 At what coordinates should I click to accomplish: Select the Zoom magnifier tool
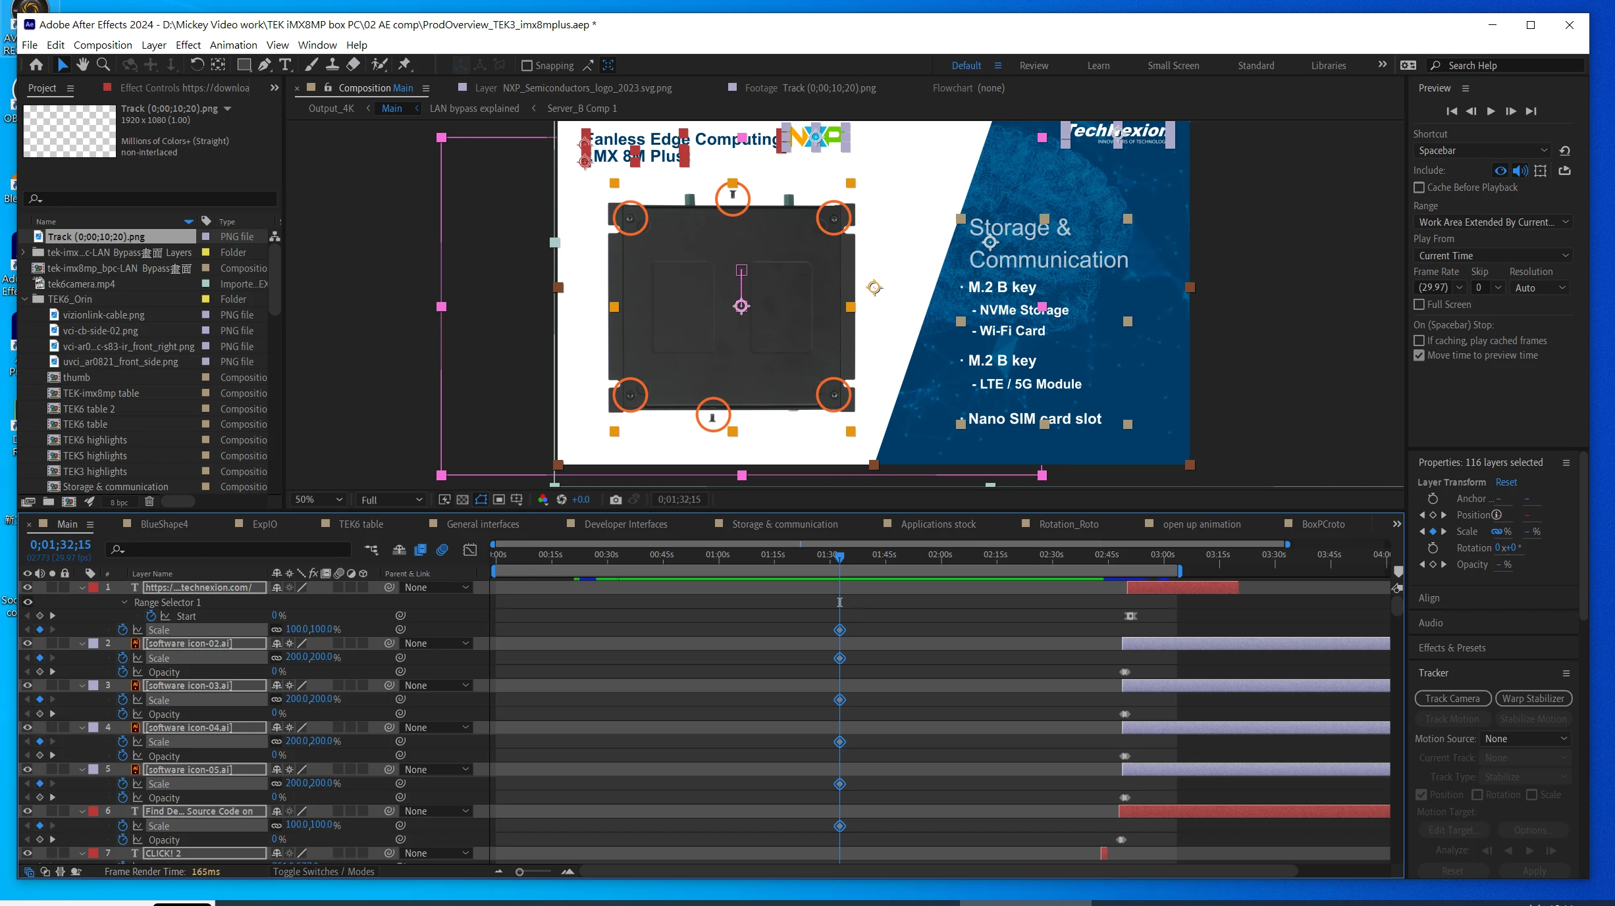tap(103, 64)
